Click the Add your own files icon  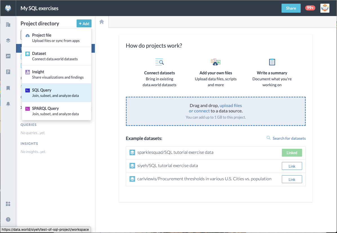216,62
